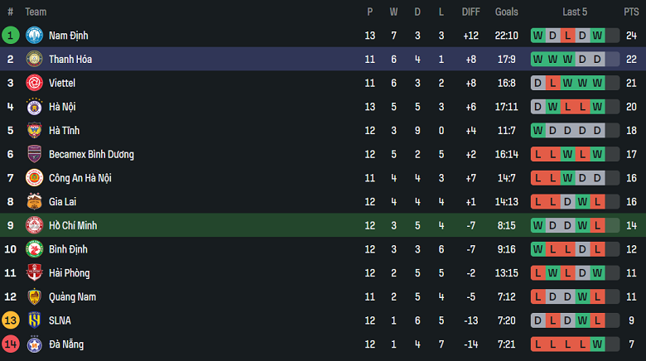
Task: Click the Gia Lai club crest icon
Action: 34,202
